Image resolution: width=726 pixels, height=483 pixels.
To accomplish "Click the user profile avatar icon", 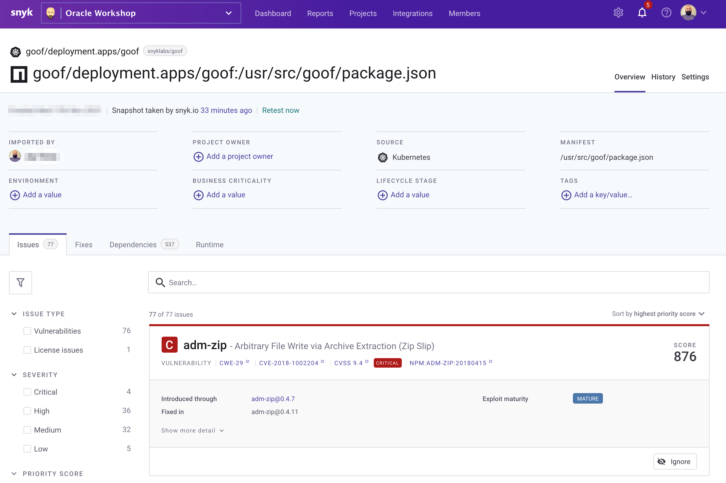I will (689, 13).
